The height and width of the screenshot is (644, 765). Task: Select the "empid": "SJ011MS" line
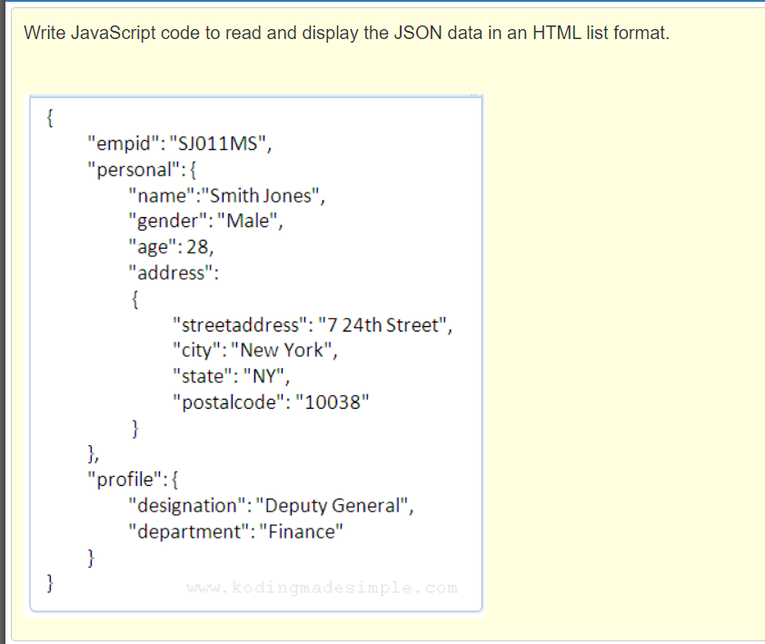click(179, 144)
